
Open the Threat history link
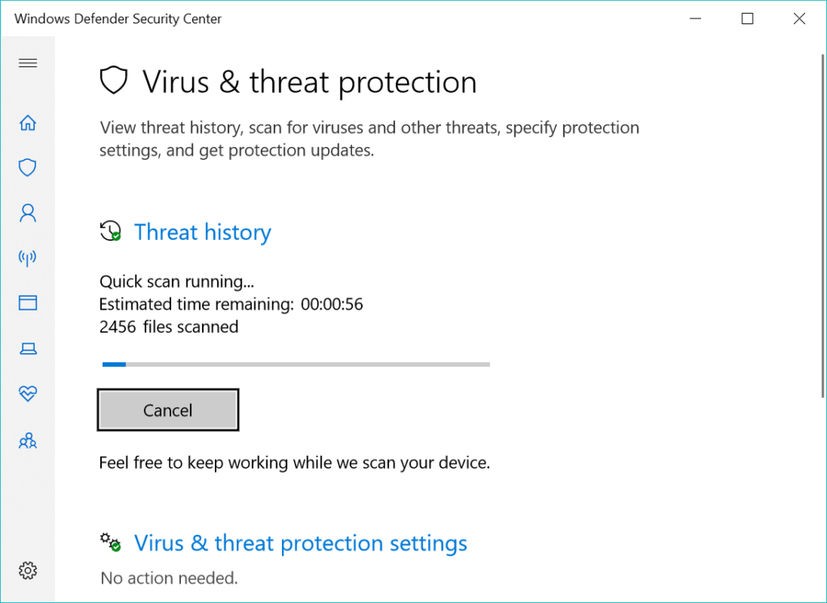coord(203,232)
